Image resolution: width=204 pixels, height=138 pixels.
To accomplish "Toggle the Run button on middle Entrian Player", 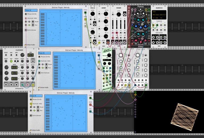I will [43, 68].
